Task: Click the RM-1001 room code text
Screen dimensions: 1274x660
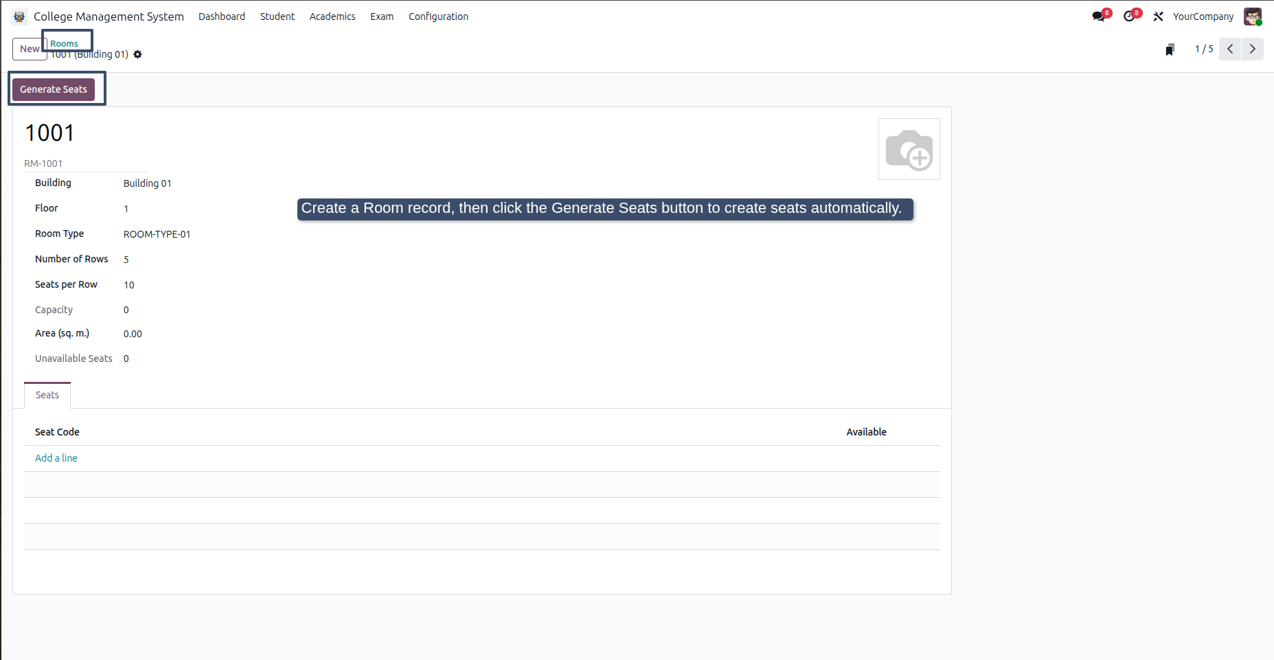Action: (43, 163)
